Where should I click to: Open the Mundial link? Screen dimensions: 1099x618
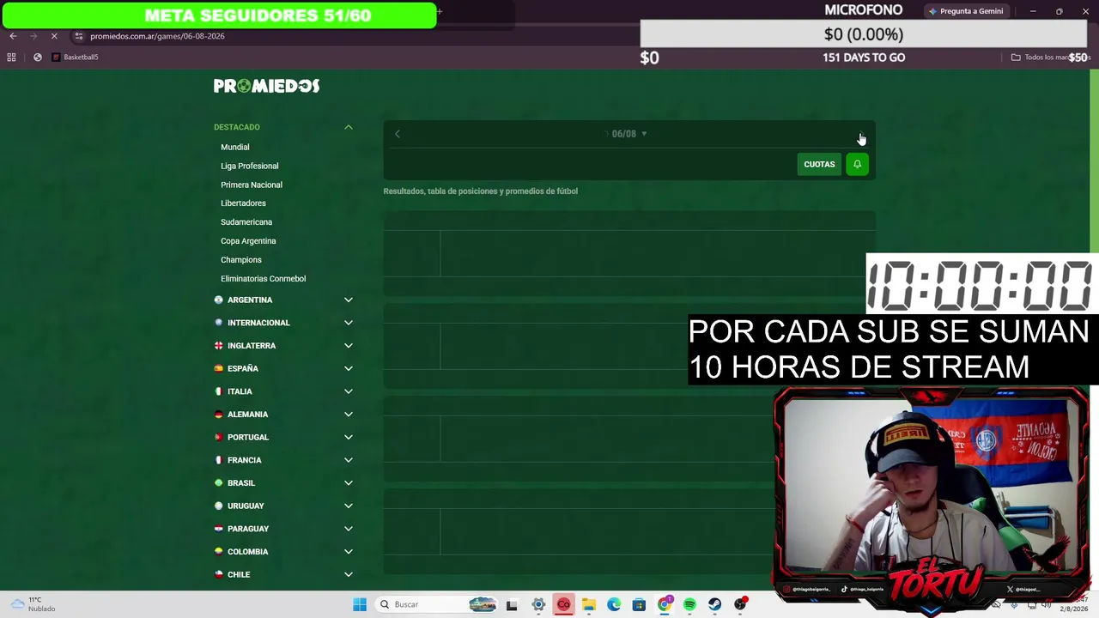click(x=235, y=147)
